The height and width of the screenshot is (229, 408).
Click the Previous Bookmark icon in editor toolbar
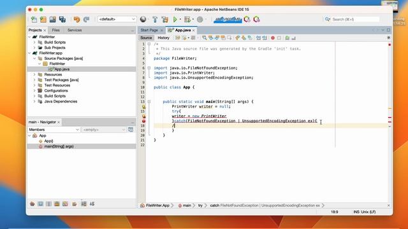pos(237,38)
